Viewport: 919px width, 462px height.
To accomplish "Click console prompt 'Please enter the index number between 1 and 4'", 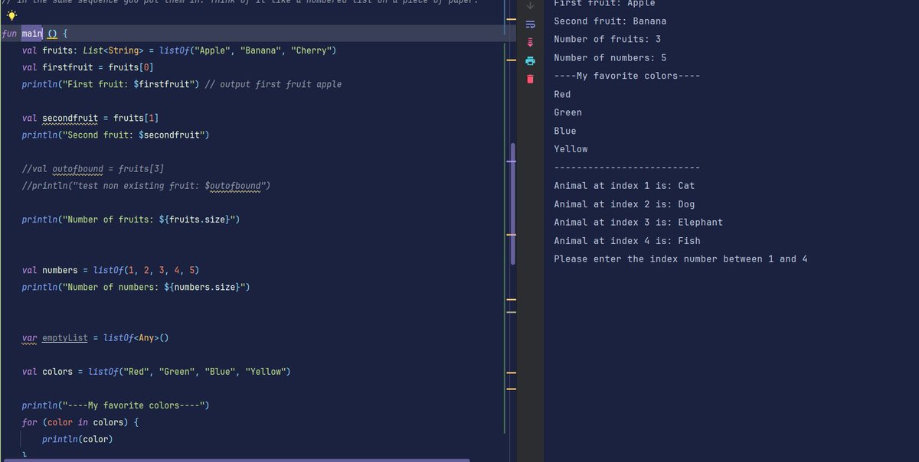I will pos(681,259).
